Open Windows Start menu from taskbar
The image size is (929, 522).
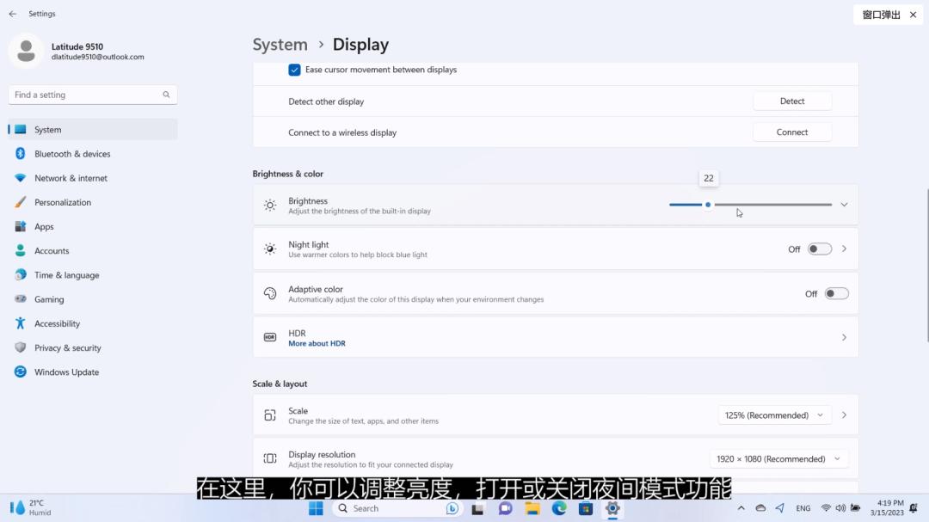pos(316,508)
